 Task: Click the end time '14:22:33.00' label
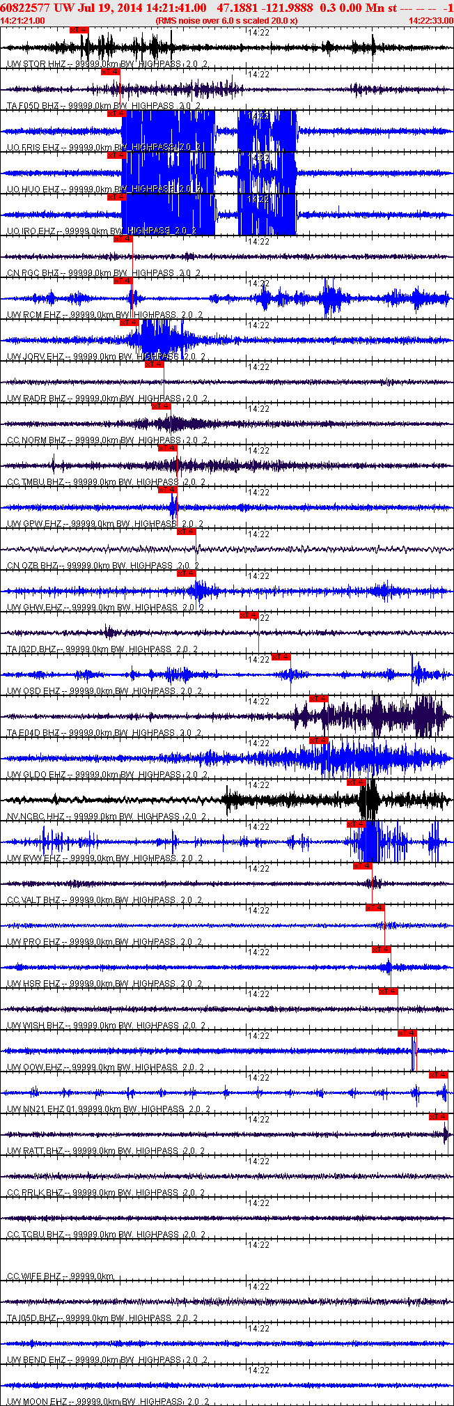point(431,21)
